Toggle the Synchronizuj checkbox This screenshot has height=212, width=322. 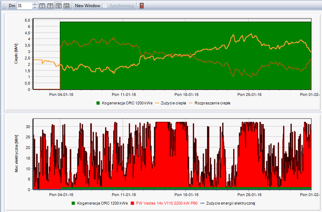105,6
